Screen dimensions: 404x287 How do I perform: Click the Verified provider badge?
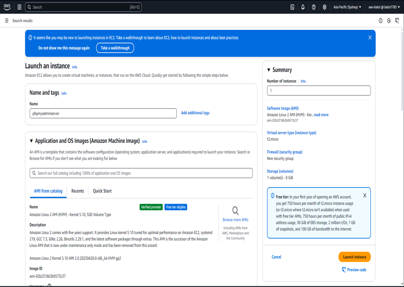[x=151, y=207]
